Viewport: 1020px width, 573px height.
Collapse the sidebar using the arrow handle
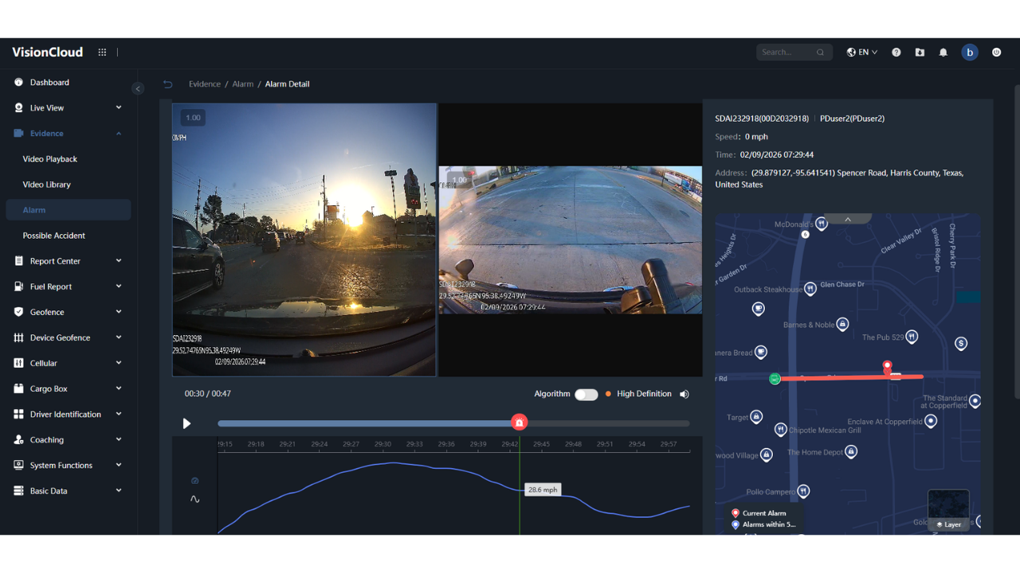click(x=138, y=89)
